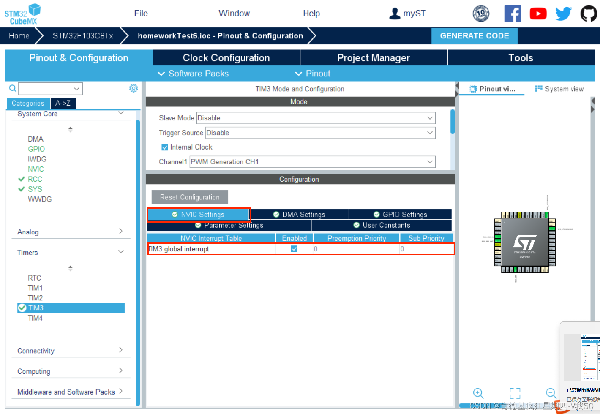Open the Twitter icon link

563,14
